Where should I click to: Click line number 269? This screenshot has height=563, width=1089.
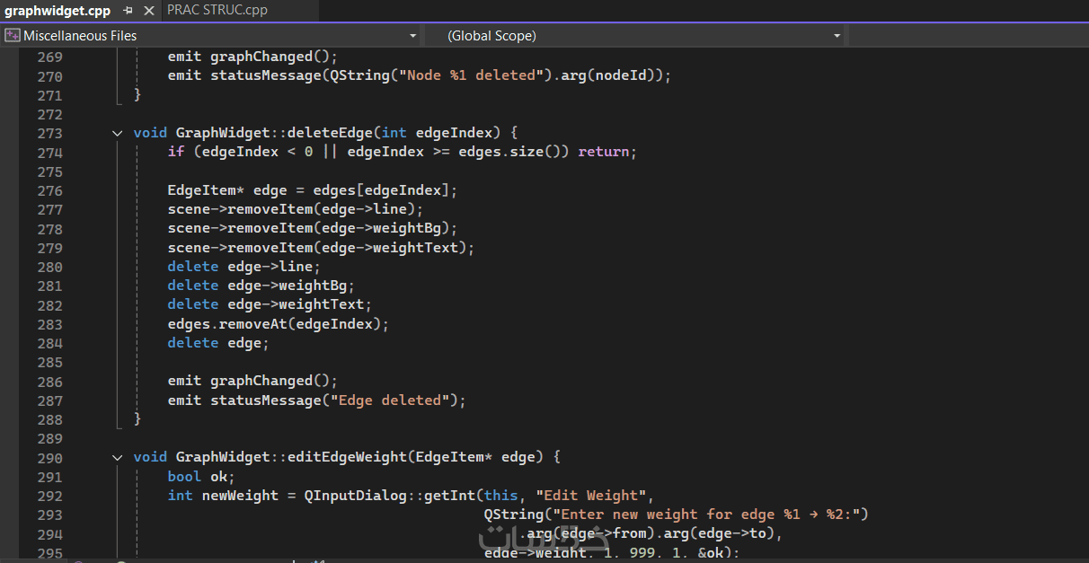tap(49, 57)
